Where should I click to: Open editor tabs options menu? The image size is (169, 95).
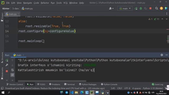167,14
